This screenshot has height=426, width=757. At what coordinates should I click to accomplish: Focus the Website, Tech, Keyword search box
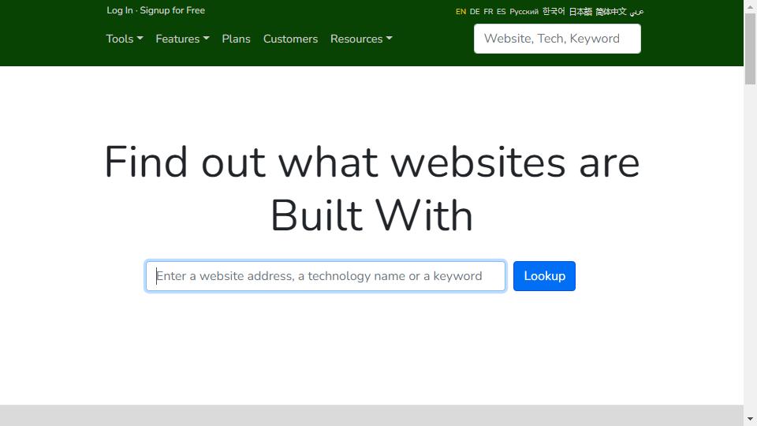coord(557,39)
